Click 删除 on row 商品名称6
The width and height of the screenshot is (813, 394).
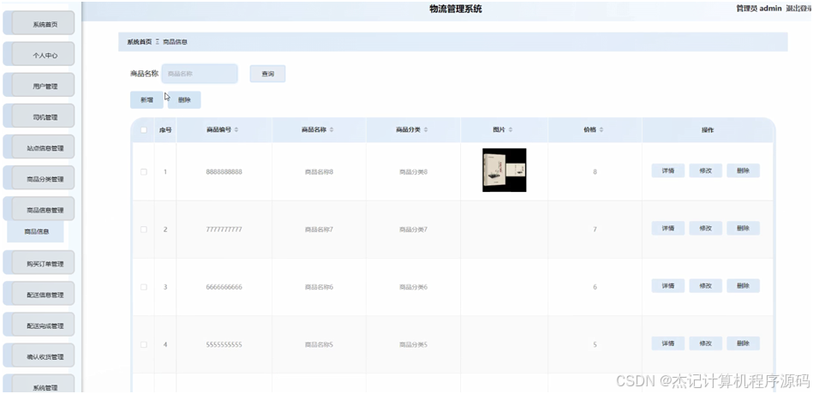point(743,286)
